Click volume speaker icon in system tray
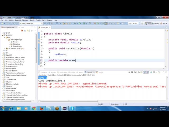Screen dimensions: 169x127 [156, 109]
